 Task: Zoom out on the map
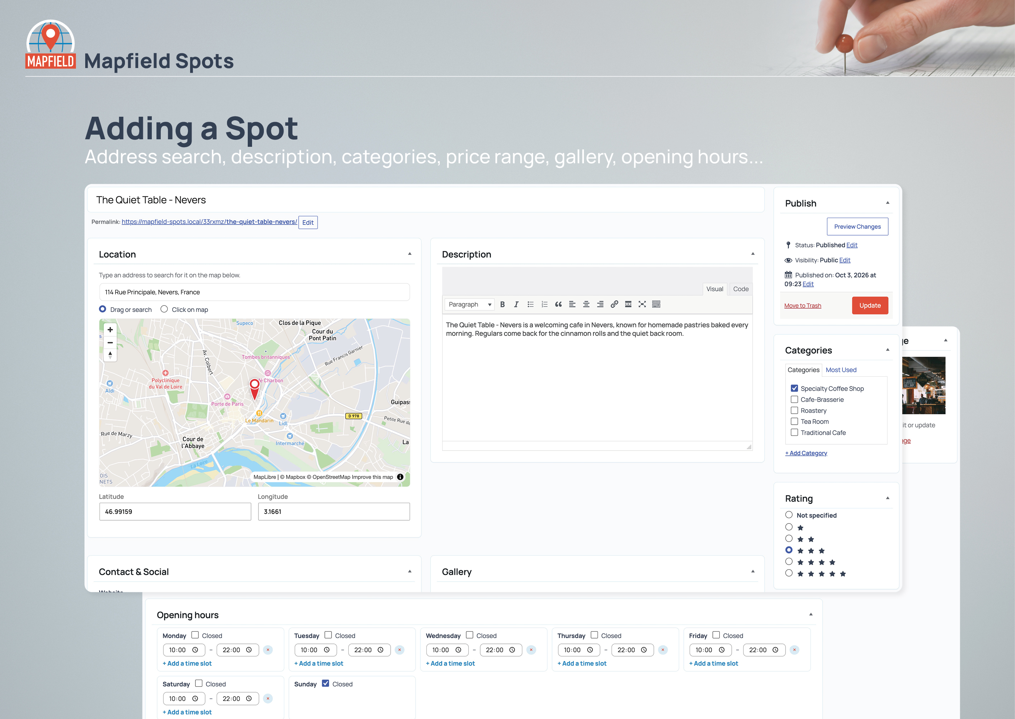pos(110,342)
